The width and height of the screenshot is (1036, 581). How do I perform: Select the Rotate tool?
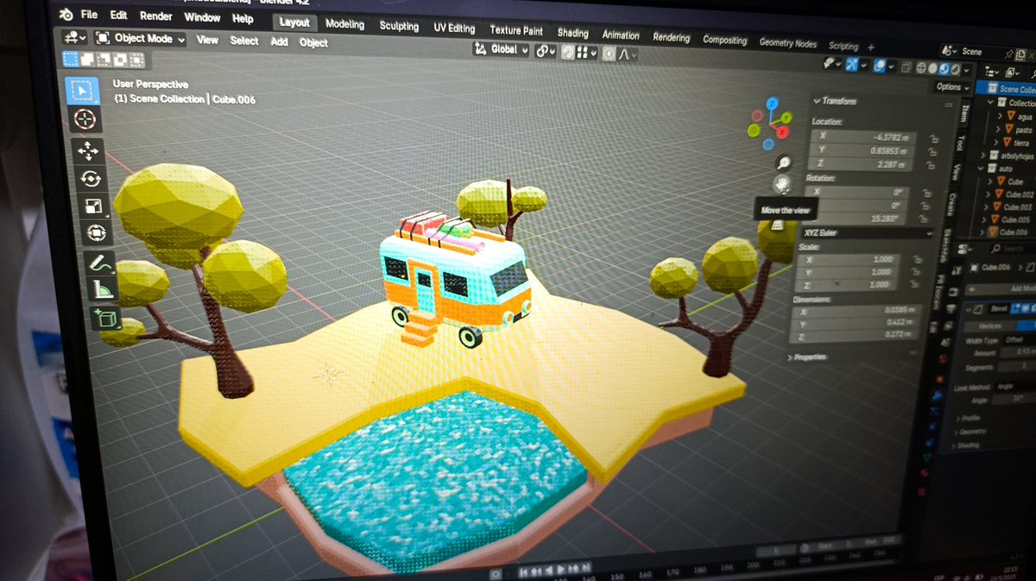91,179
